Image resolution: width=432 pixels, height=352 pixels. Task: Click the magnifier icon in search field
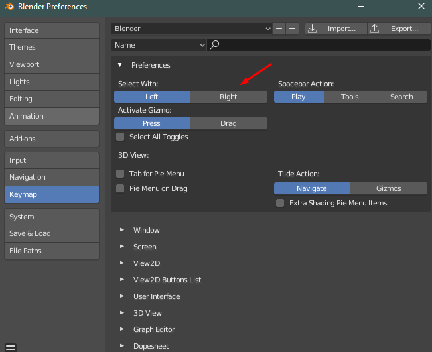coord(215,45)
